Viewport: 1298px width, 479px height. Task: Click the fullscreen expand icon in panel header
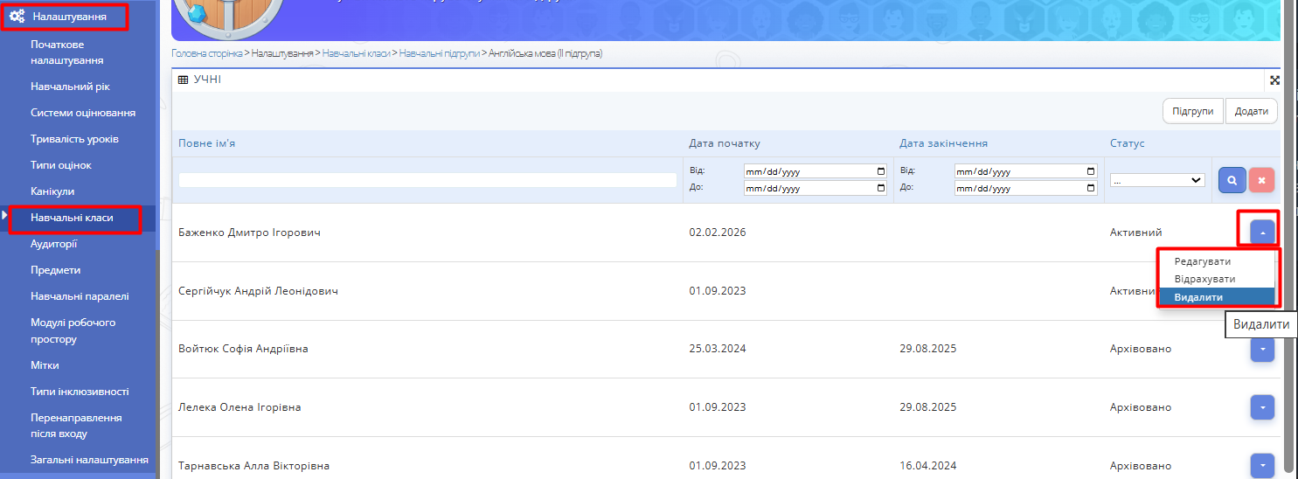pos(1274,80)
